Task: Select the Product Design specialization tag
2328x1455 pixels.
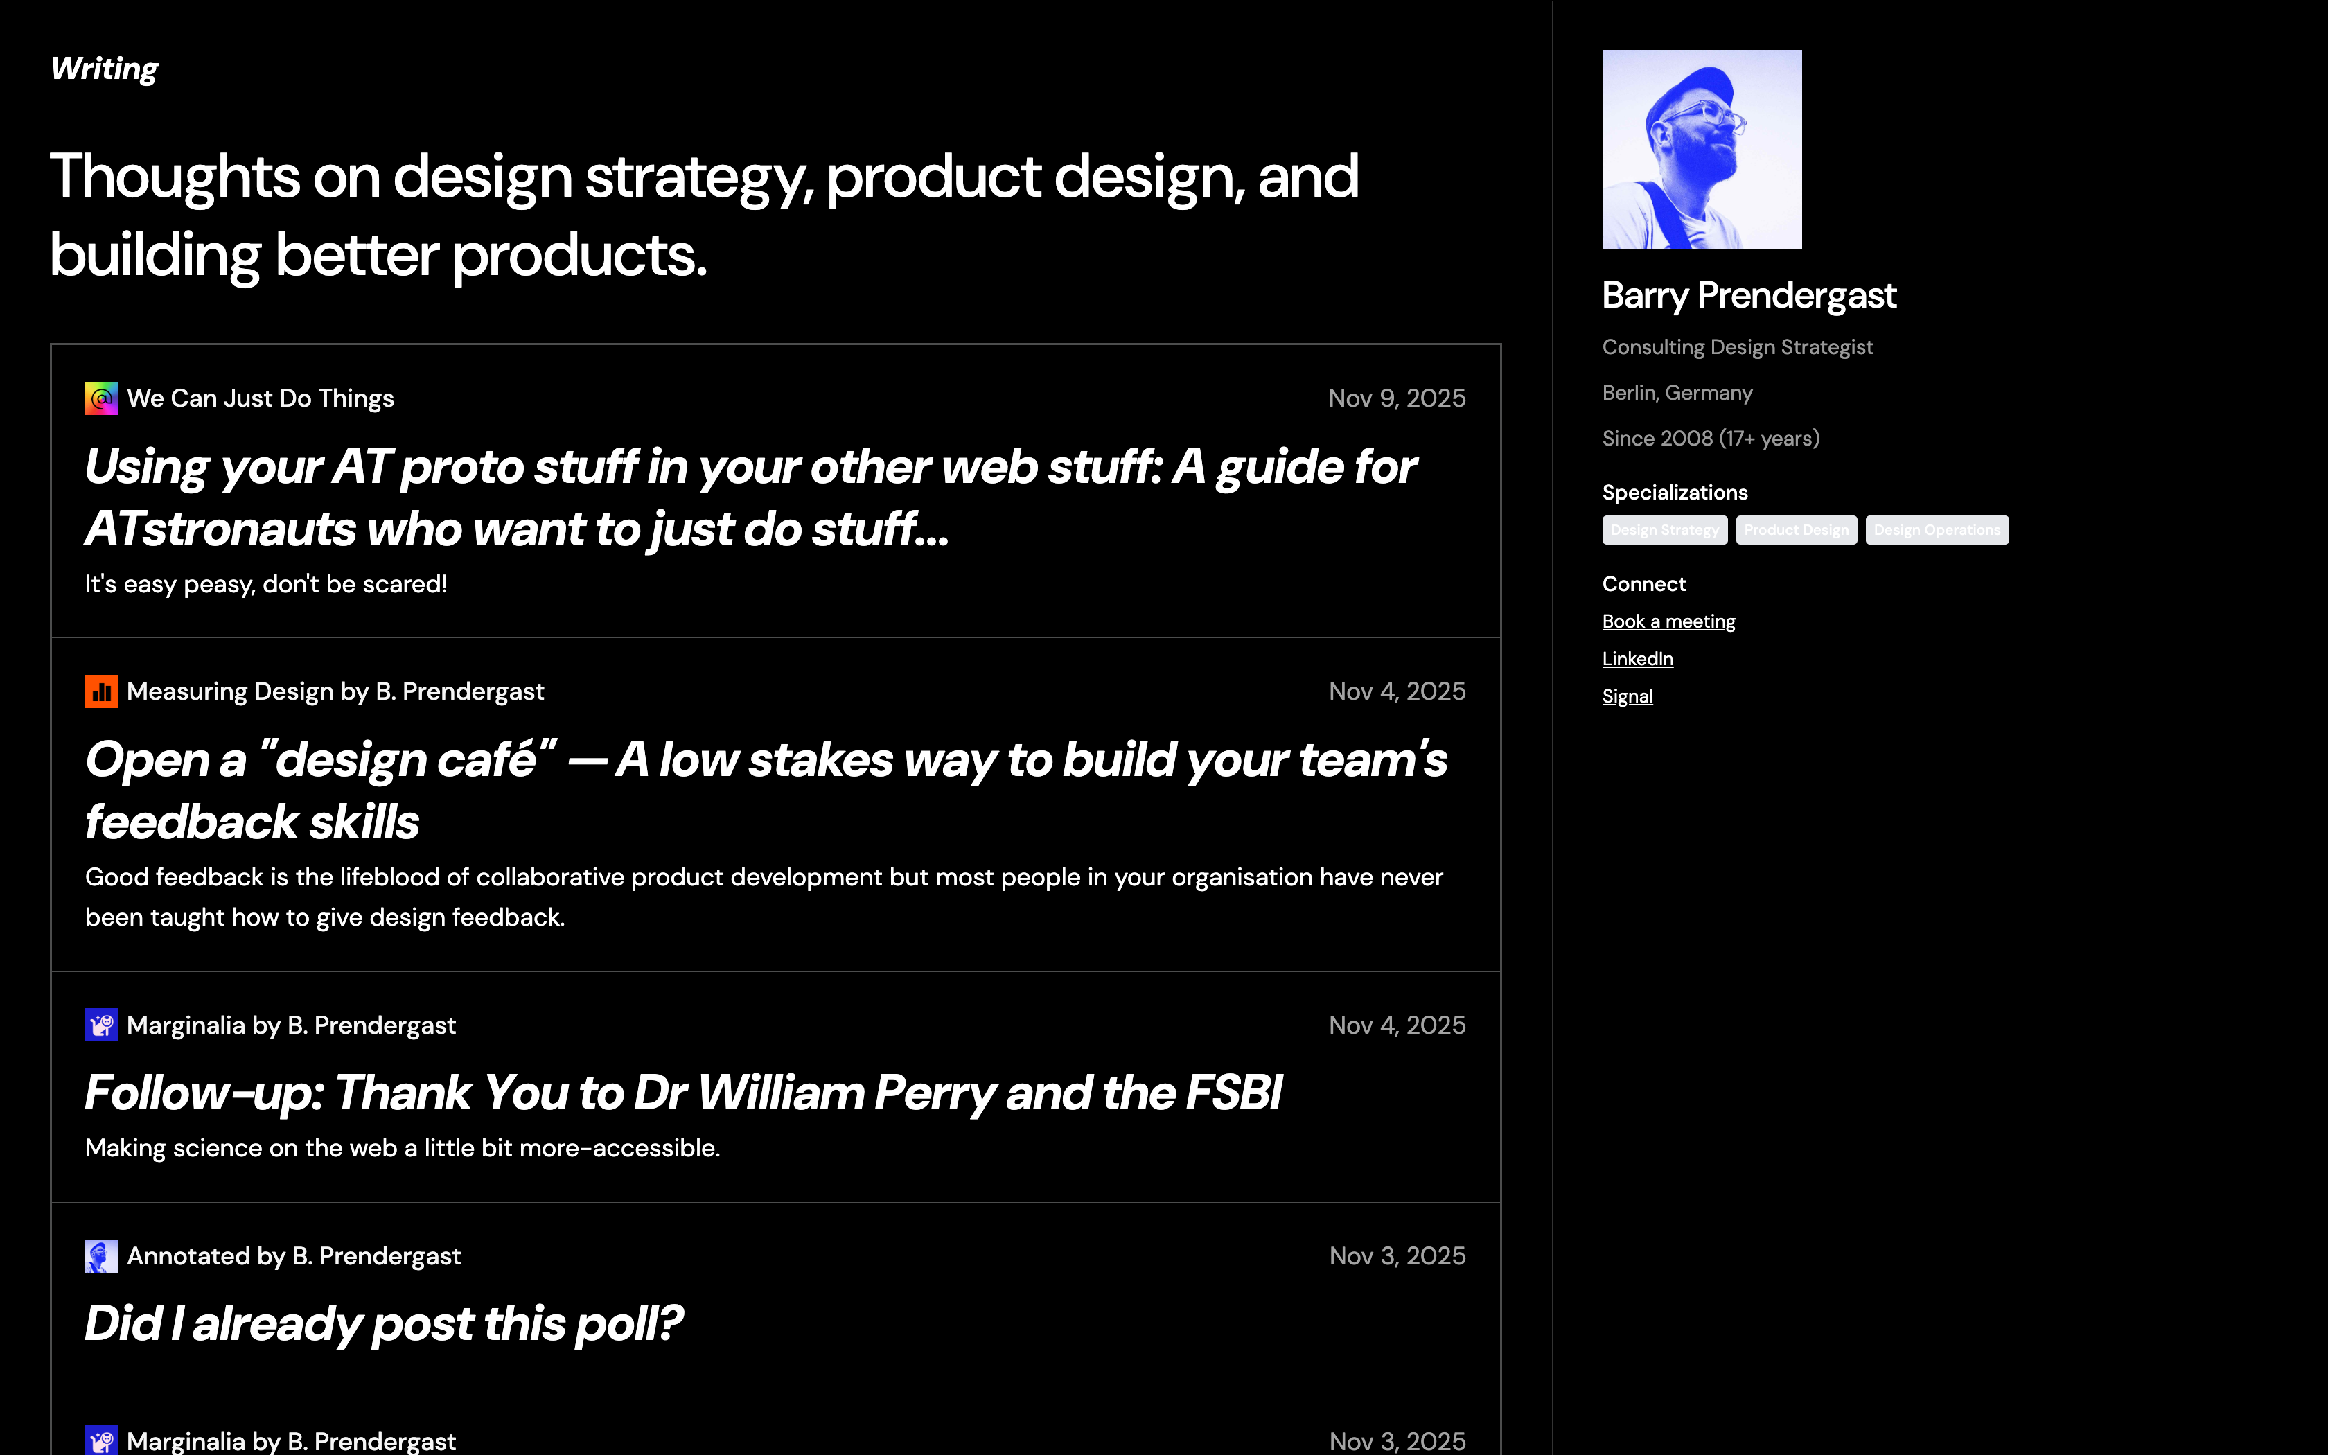Action: point(1796,530)
